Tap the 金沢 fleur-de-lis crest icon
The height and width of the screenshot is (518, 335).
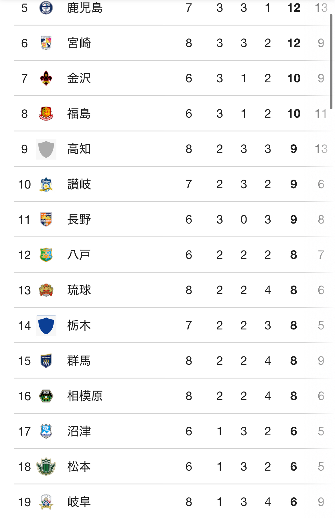point(46,78)
